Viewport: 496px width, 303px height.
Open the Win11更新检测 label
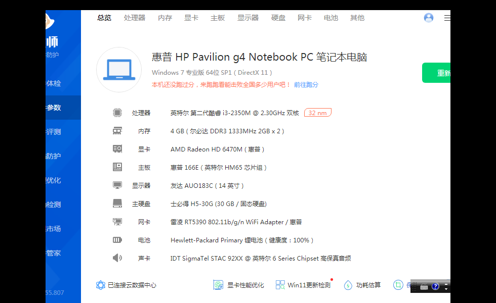click(x=309, y=285)
